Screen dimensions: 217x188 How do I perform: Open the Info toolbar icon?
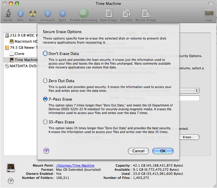pyautogui.click(x=20, y=14)
